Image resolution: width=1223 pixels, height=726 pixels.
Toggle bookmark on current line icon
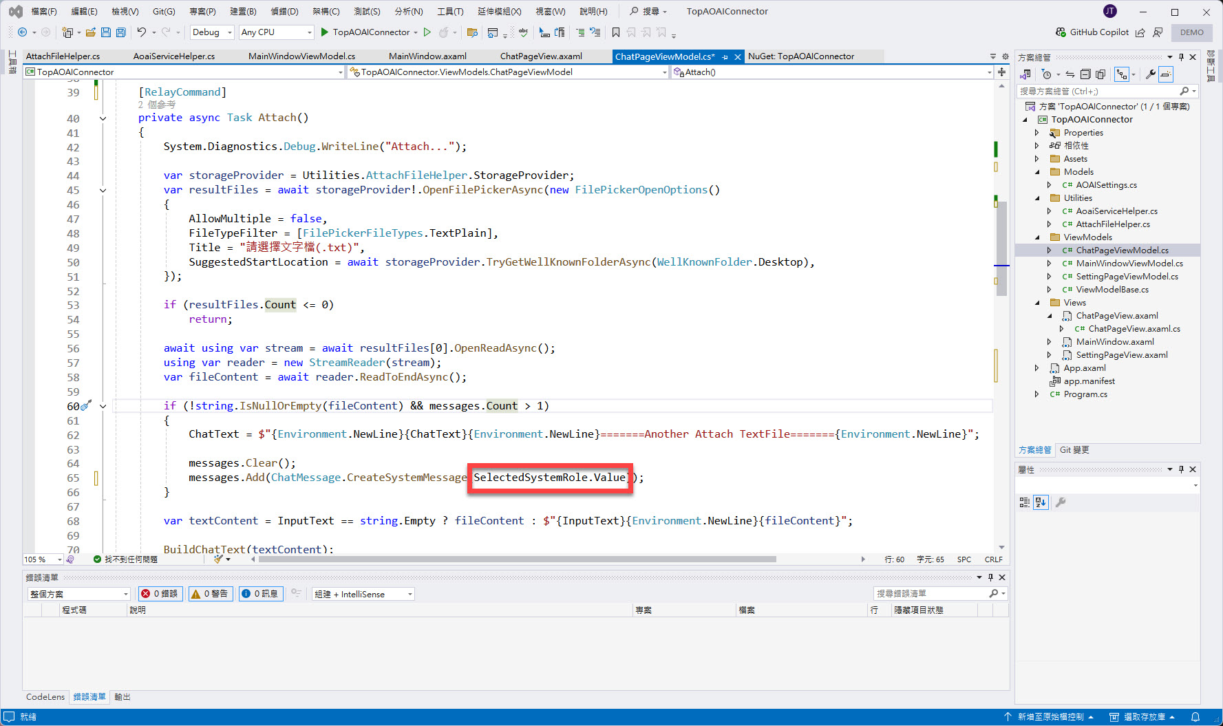(616, 32)
